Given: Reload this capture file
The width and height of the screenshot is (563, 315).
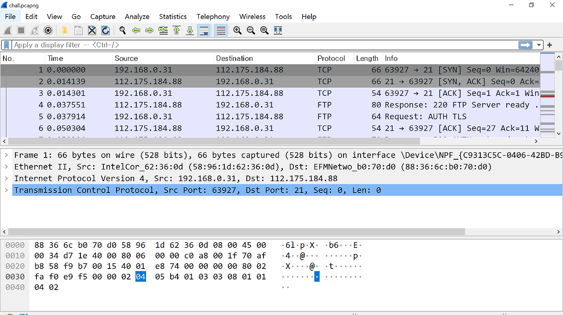Looking at the screenshot, I should click(x=106, y=30).
